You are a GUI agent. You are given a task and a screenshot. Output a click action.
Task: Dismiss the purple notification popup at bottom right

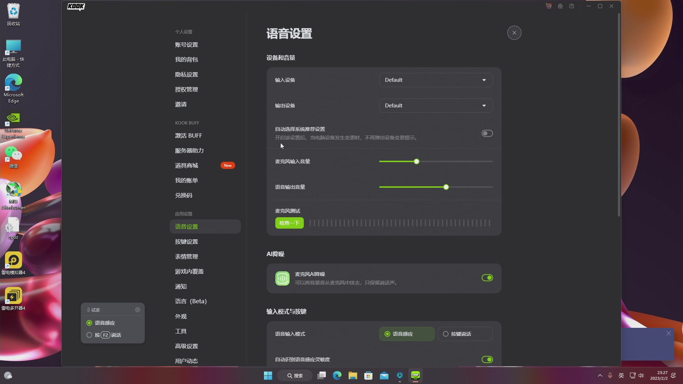click(669, 333)
